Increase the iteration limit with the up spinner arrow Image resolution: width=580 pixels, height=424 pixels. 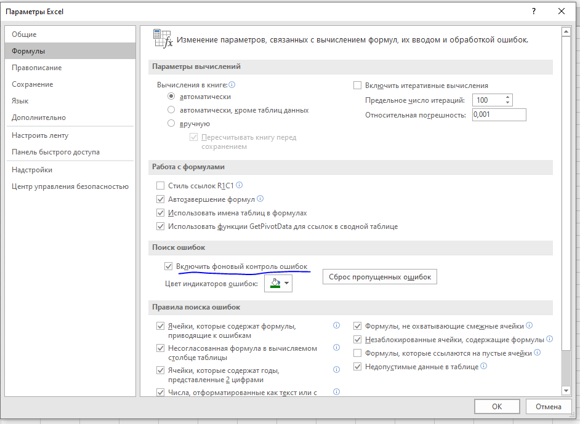click(507, 97)
